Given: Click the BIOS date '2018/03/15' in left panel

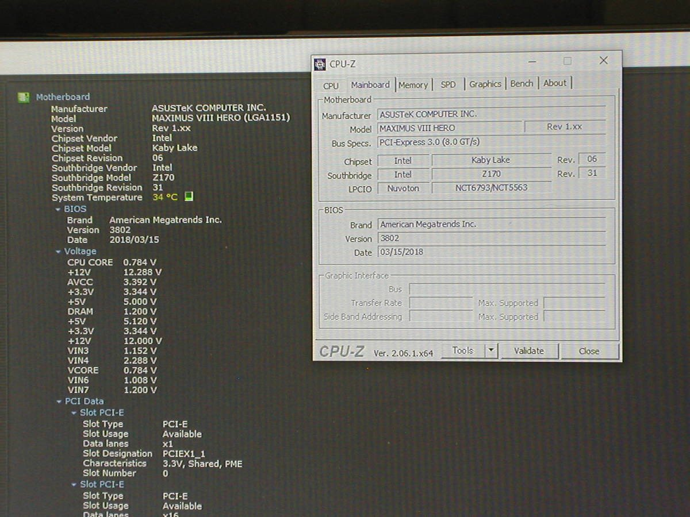Looking at the screenshot, I should point(134,240).
